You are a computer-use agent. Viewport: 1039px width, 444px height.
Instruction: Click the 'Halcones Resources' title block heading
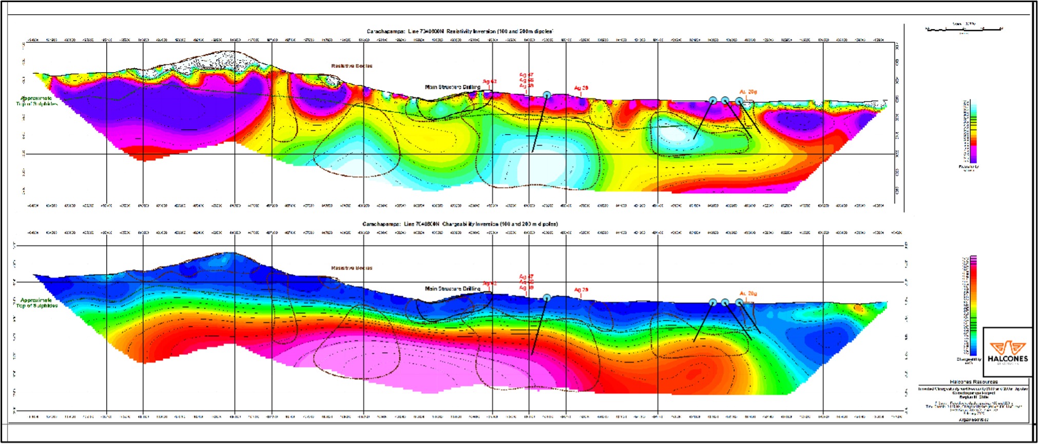tap(973, 382)
